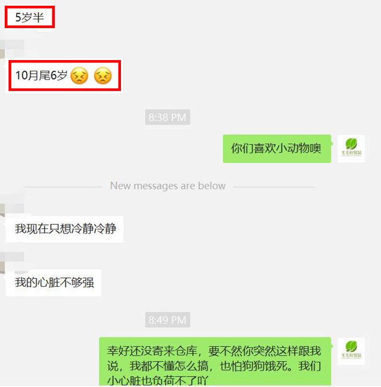Select the 我的心脏不够强 message
Screen dimensions: 381x387
53,283
